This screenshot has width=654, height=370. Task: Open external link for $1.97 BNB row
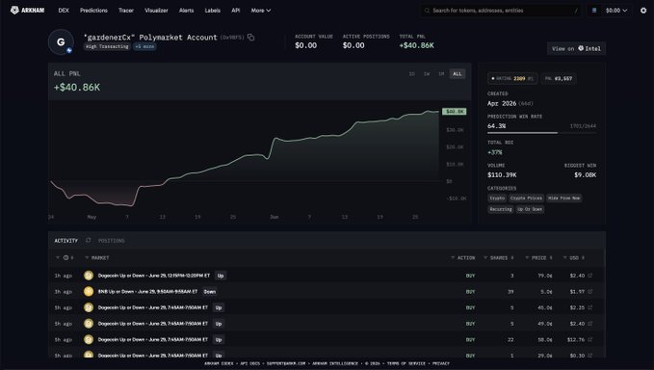click(x=590, y=292)
